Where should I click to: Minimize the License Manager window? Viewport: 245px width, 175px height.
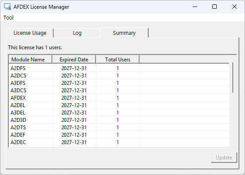195,7
